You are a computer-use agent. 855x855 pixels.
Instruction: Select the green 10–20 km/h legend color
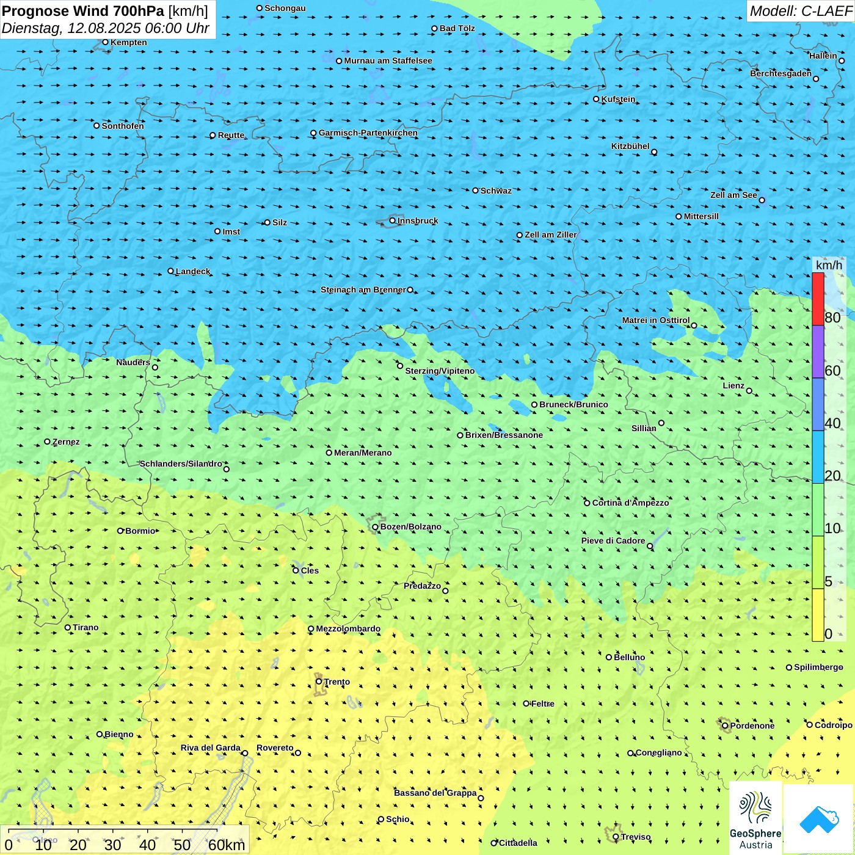tap(818, 510)
